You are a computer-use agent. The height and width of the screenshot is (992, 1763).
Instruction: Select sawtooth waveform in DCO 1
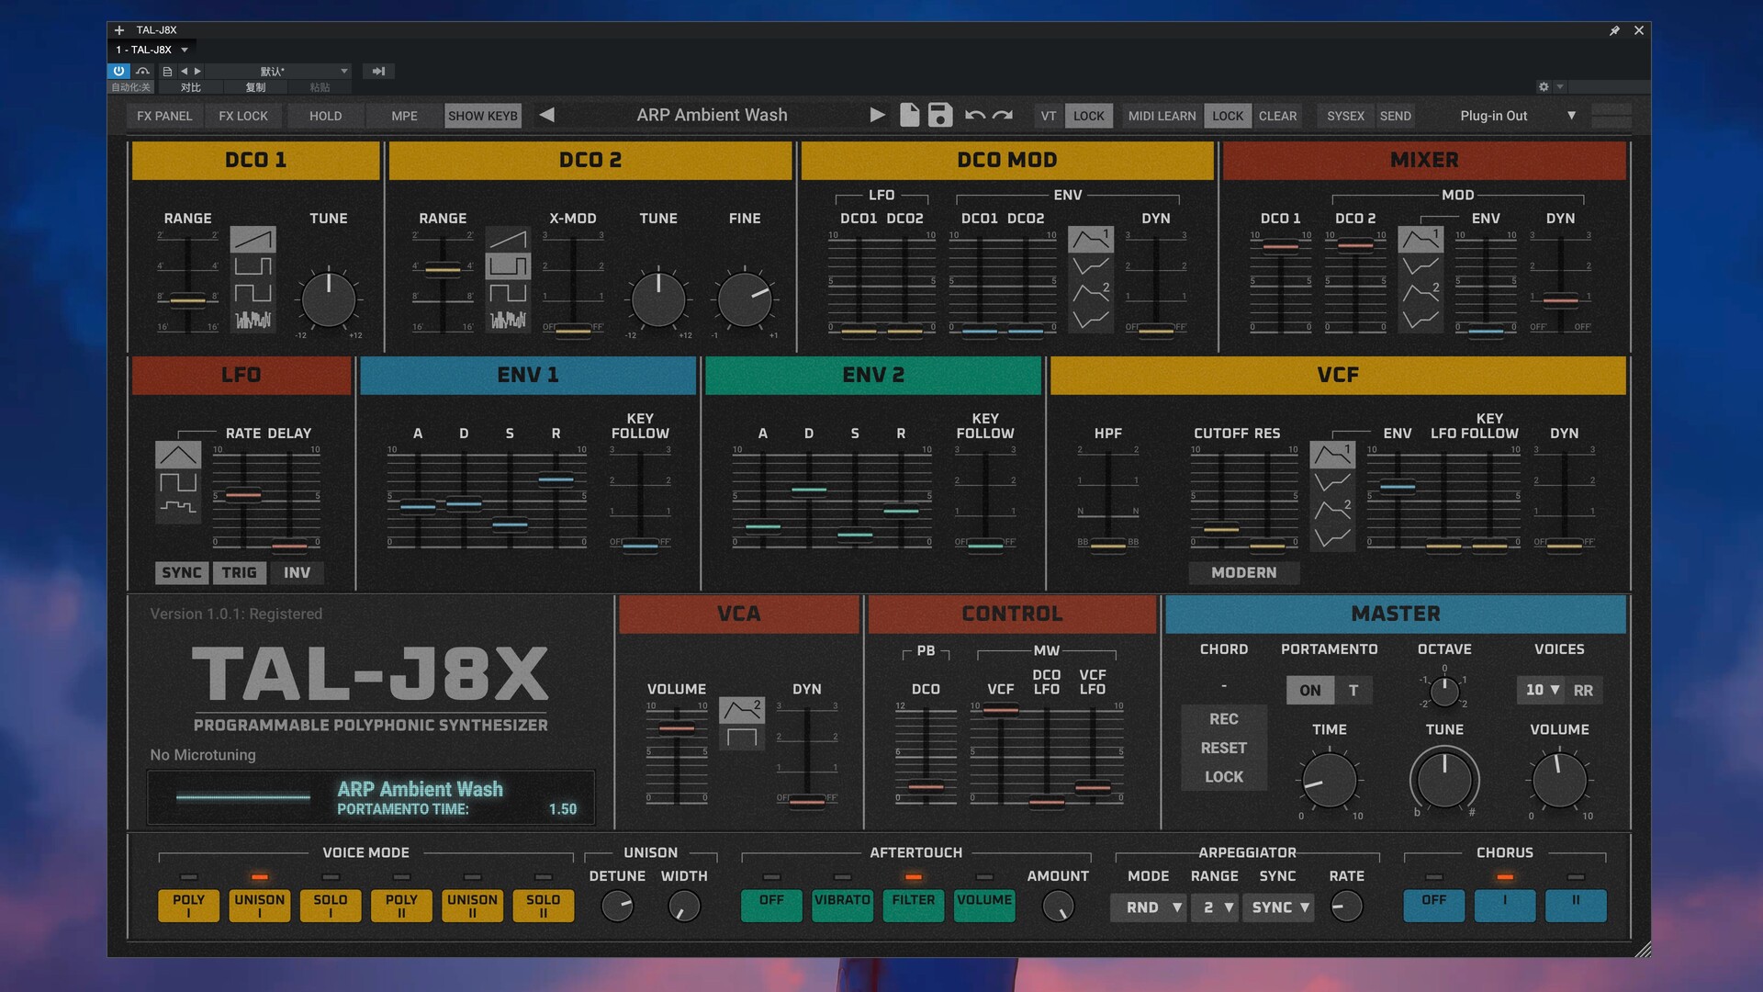[253, 240]
